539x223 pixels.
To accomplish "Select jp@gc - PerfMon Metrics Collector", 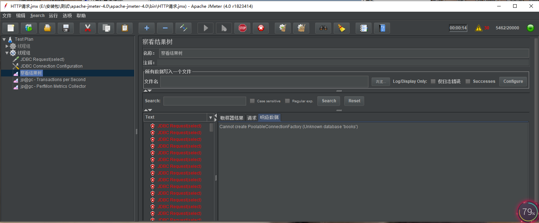I will 53,86.
